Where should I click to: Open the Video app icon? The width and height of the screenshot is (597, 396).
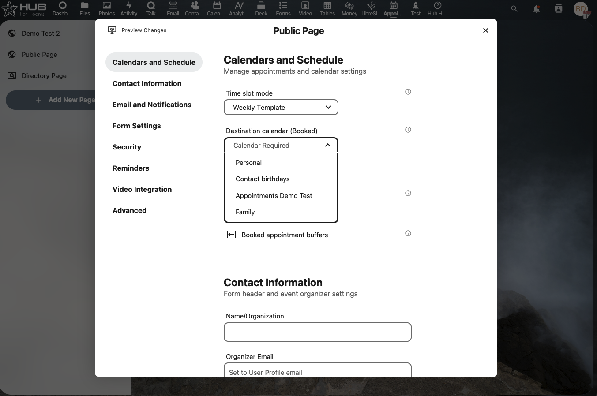coord(305,8)
